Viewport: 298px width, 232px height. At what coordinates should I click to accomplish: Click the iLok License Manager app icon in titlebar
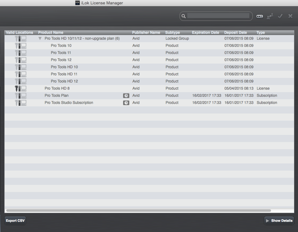tap(77, 3)
